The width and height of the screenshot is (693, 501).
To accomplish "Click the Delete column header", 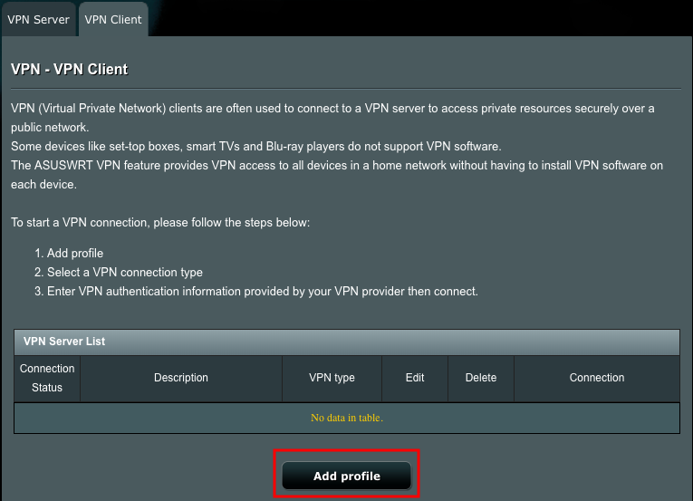I will (x=481, y=378).
